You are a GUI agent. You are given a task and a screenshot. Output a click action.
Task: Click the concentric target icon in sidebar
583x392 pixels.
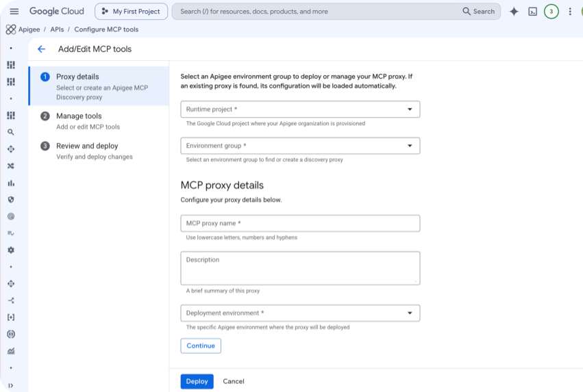11,216
